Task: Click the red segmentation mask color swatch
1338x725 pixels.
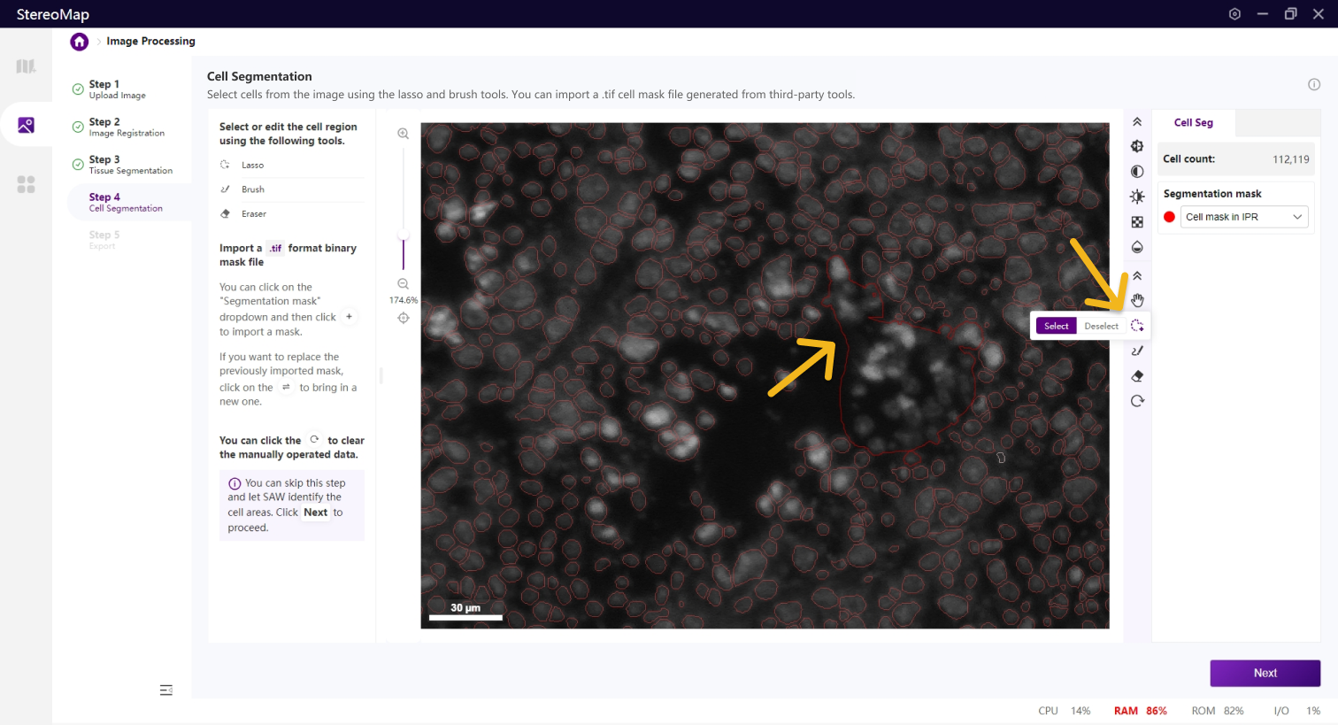Action: (1169, 217)
